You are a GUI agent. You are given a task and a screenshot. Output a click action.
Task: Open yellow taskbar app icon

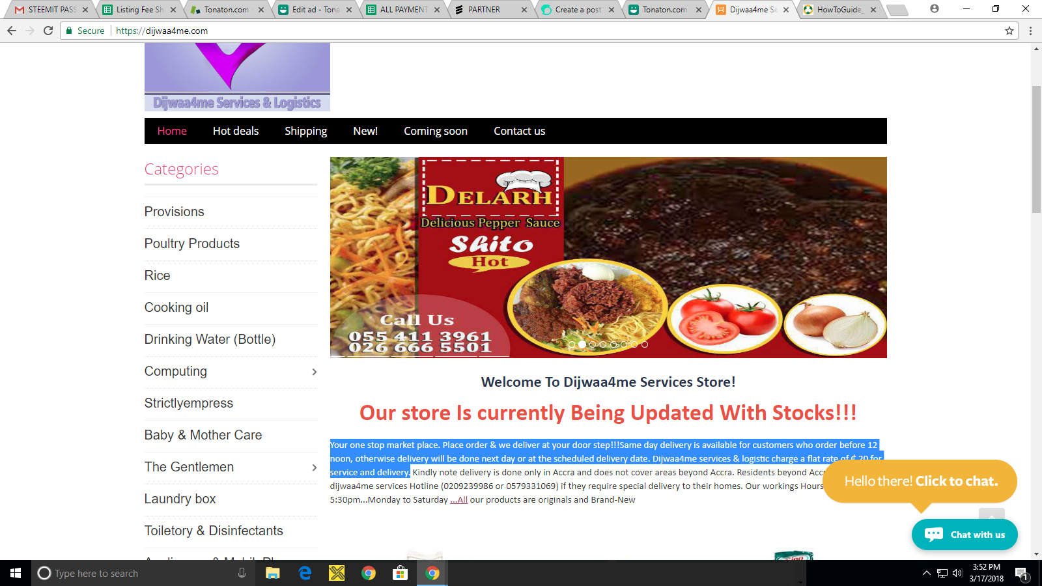tap(337, 573)
